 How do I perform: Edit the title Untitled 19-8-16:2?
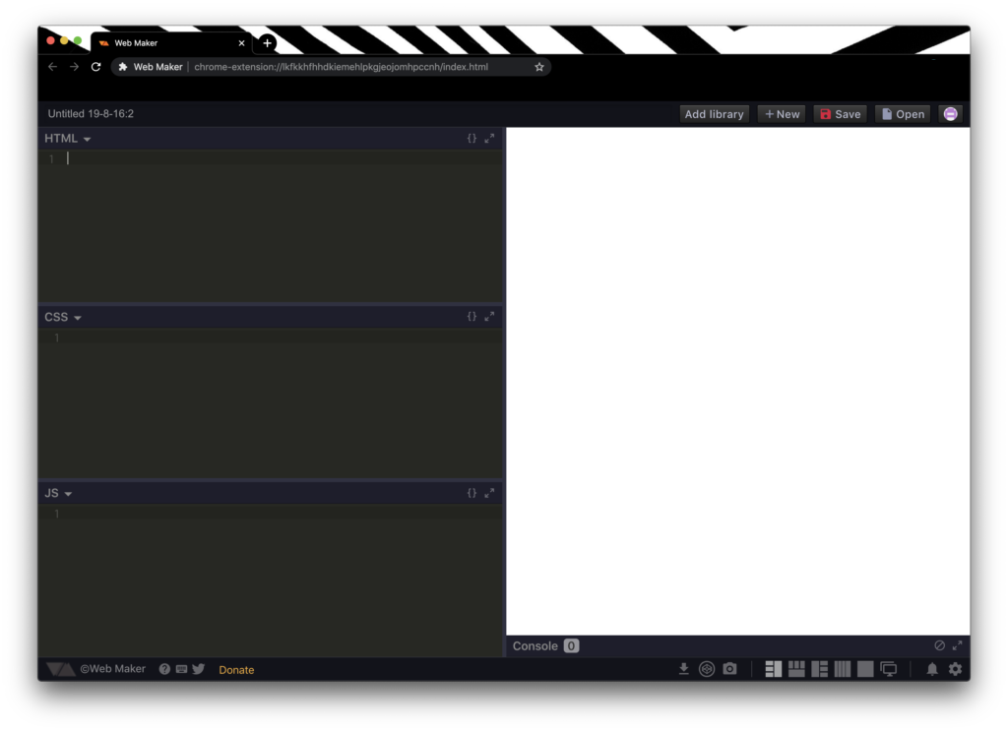pyautogui.click(x=91, y=114)
